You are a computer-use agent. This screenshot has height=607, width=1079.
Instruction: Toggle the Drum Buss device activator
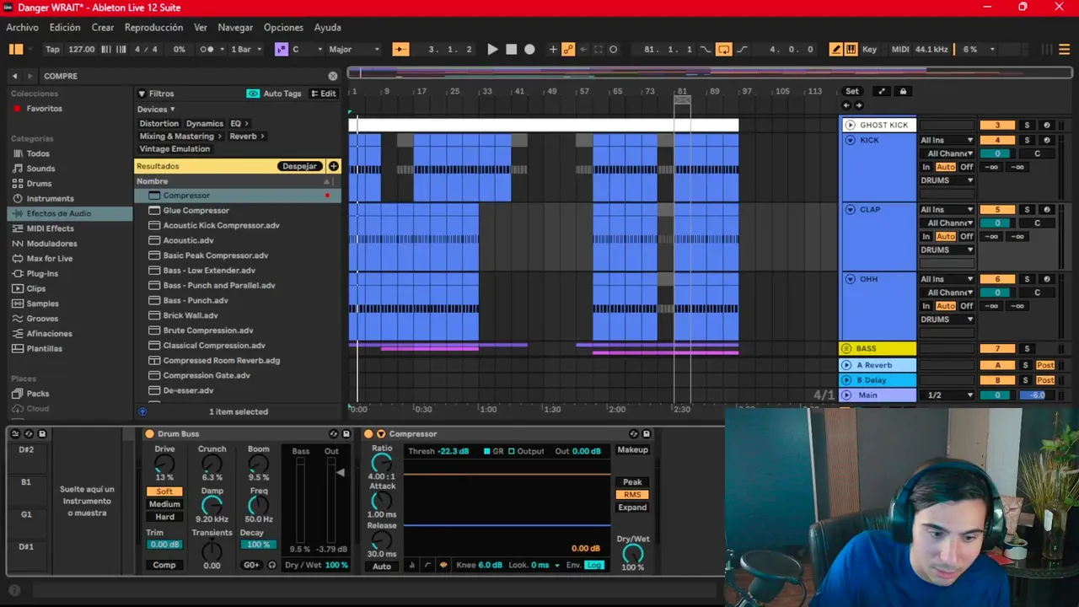point(149,434)
